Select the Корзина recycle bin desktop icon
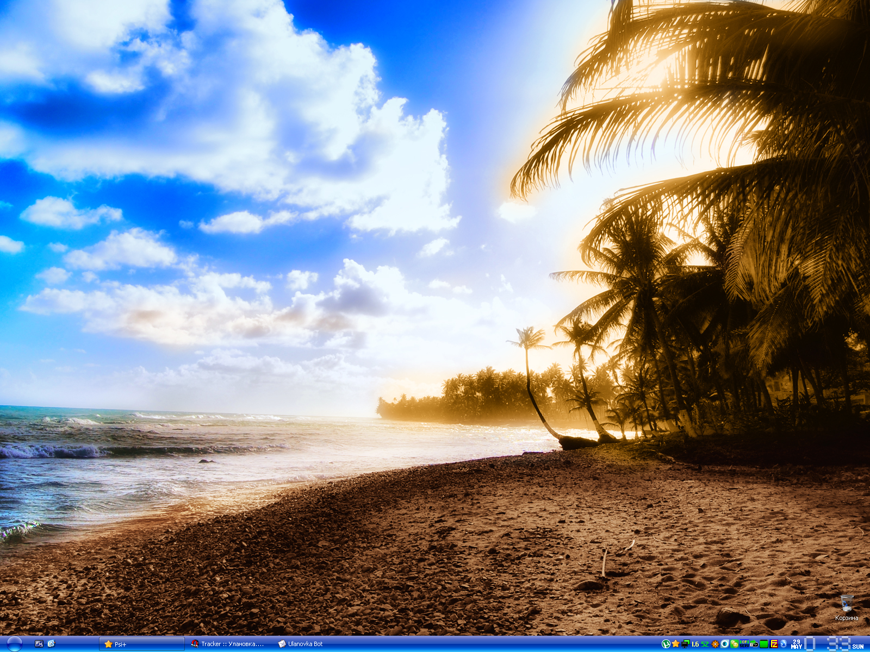Viewport: 870px width, 652px height. point(847,609)
